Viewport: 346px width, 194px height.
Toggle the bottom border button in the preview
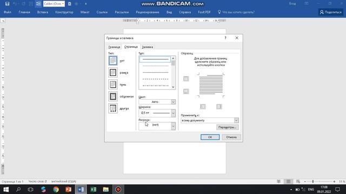click(x=186, y=91)
